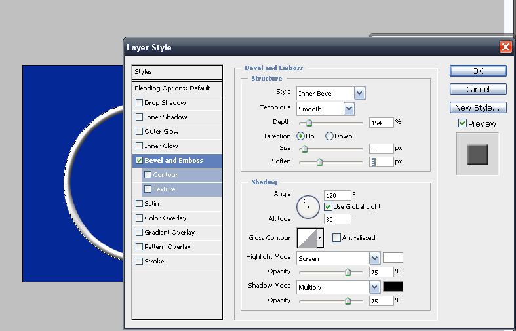Click the Shadow Opacity slider handle

(x=348, y=301)
